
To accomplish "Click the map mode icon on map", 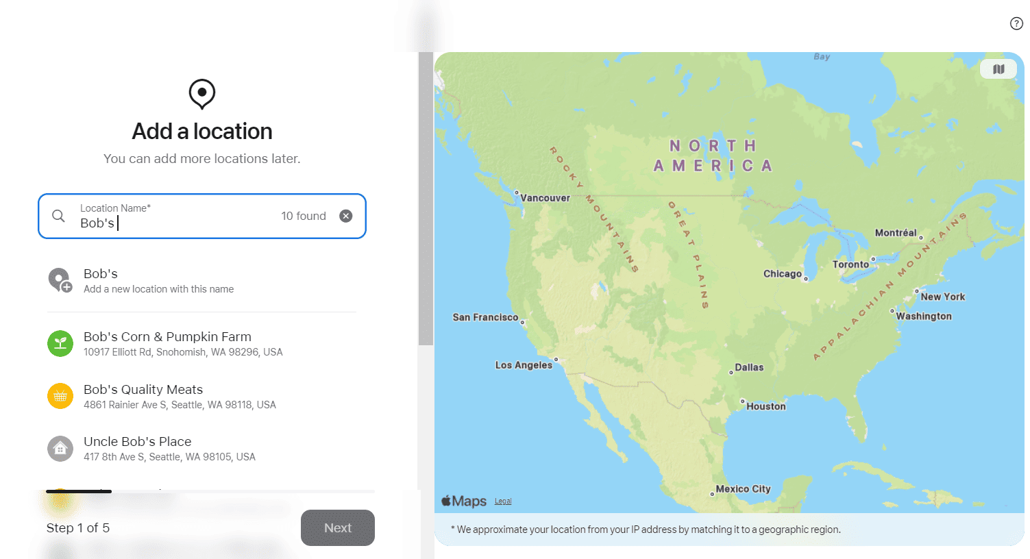I will 998,69.
